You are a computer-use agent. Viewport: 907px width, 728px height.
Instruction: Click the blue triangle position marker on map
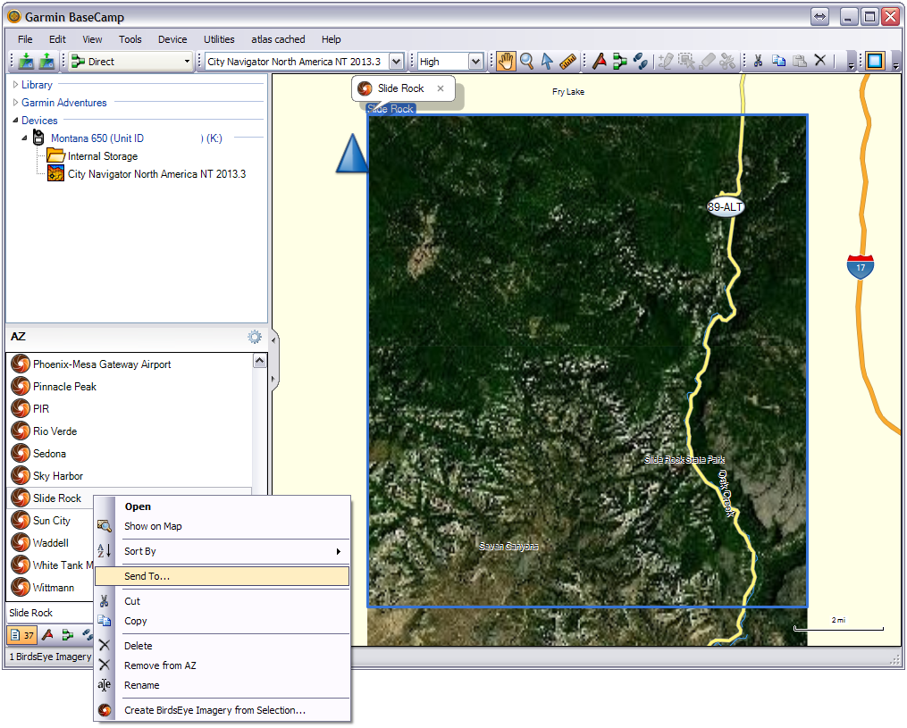pyautogui.click(x=352, y=154)
